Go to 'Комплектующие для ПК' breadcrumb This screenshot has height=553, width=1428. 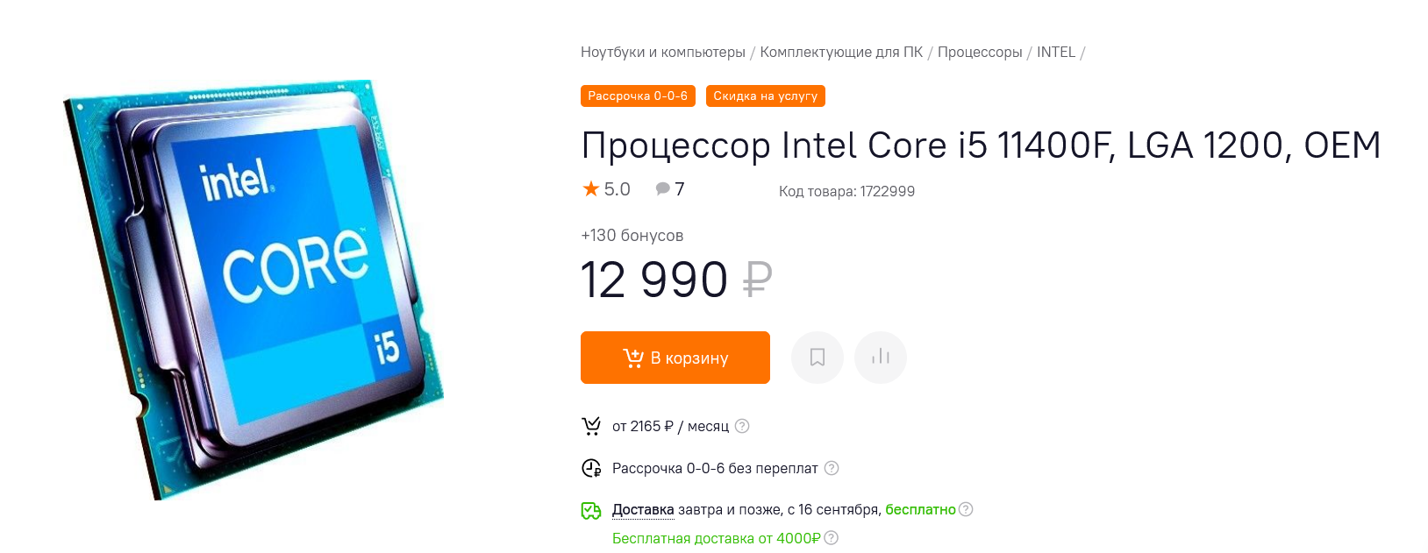tap(841, 53)
